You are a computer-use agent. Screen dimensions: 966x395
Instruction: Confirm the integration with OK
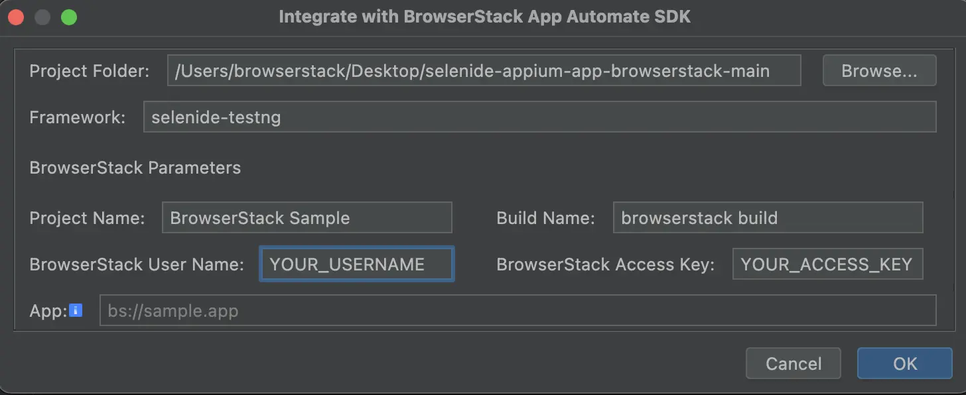click(x=904, y=363)
